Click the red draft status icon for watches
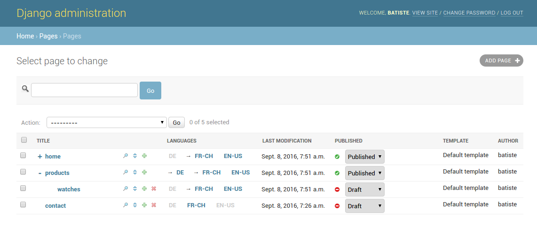 [x=337, y=189]
